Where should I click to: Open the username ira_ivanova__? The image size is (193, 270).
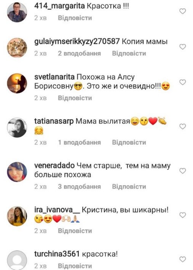pyautogui.click(x=57, y=210)
